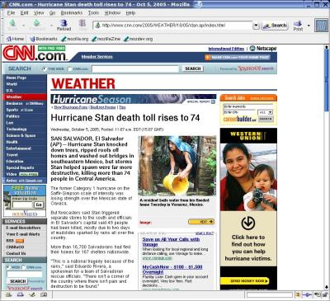This screenshot has height=301, width=330.
Task: Select the Web radio in sidebar search
Action: pos(8,267)
